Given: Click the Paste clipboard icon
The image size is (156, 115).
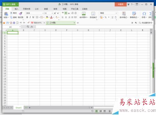Looking at the screenshot, I should click(x=6, y=14).
